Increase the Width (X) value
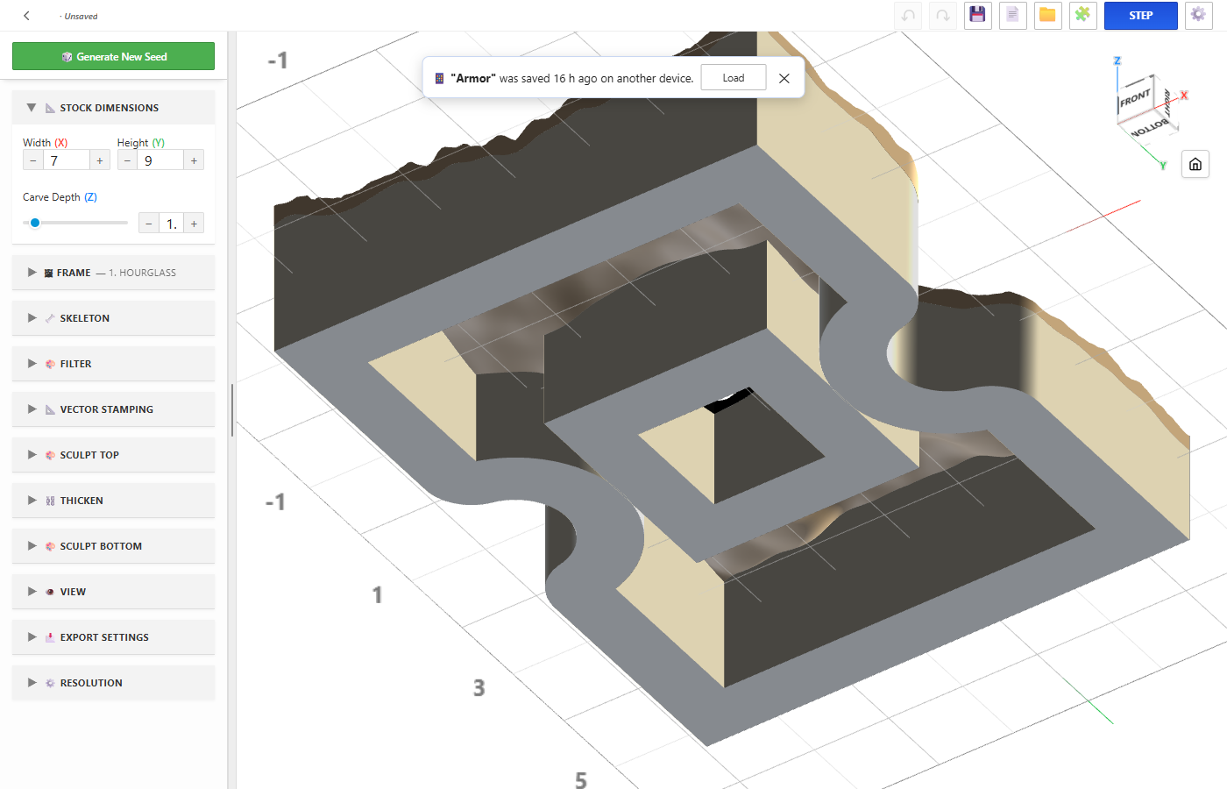Image resolution: width=1227 pixels, height=789 pixels. point(100,160)
